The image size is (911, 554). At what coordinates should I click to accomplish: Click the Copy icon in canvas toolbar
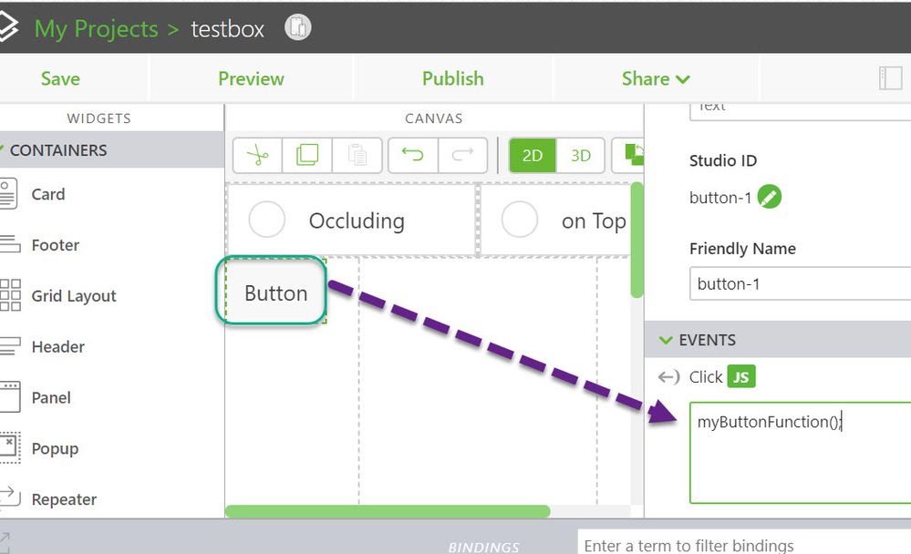pyautogui.click(x=307, y=156)
